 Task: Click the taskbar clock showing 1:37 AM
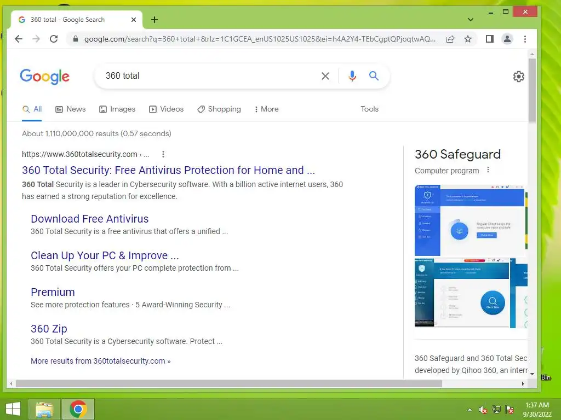click(537, 410)
